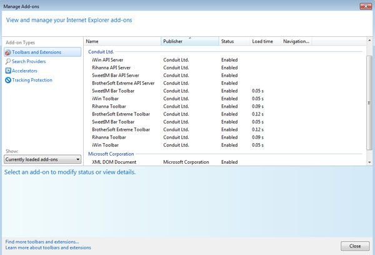375x255 pixels.
Task: Click the Tracking Protection blocked-circle icon
Action: (8, 80)
